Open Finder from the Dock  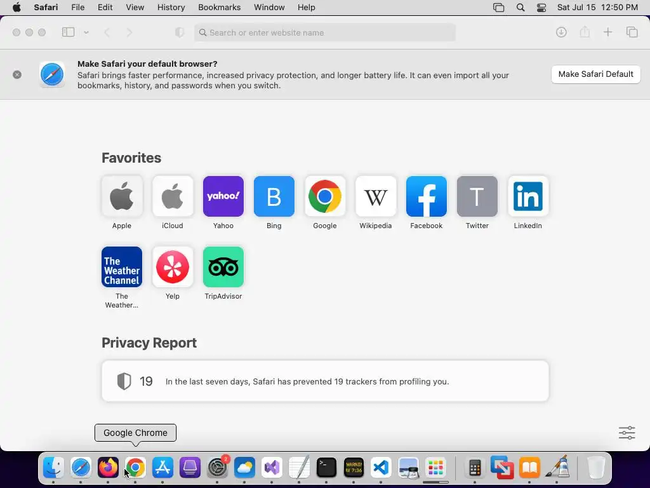(x=53, y=468)
